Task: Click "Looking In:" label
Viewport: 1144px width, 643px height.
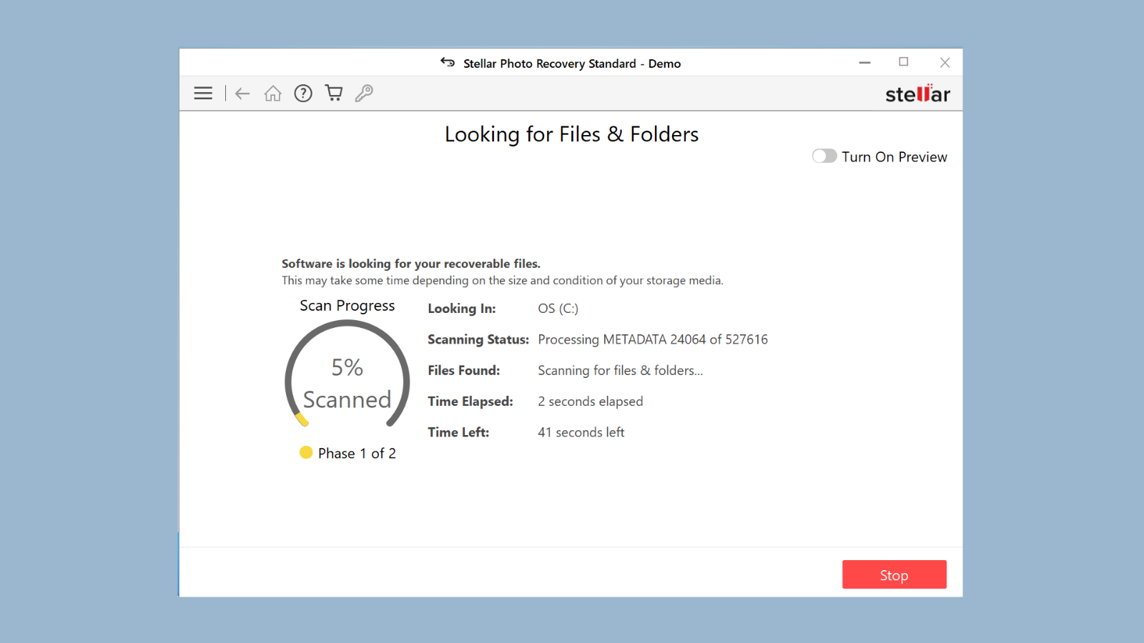Action: tap(461, 309)
